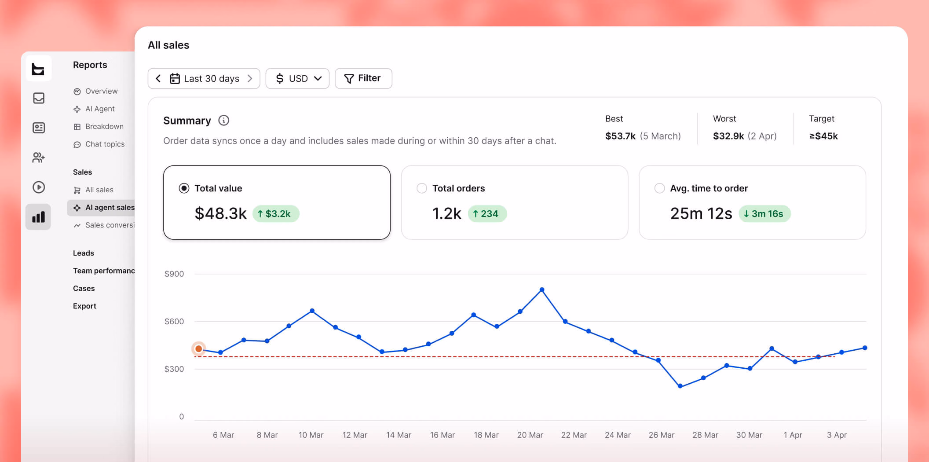Click the lowest chart data point near 27 Mar
Viewport: 929px width, 462px height.
pyautogui.click(x=680, y=386)
